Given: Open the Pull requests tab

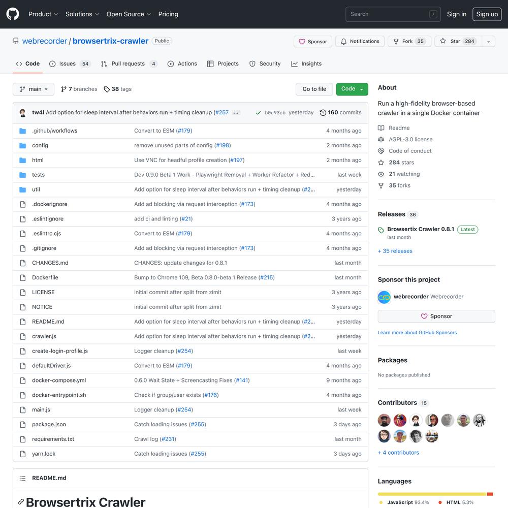Looking at the screenshot, I should (x=129, y=64).
